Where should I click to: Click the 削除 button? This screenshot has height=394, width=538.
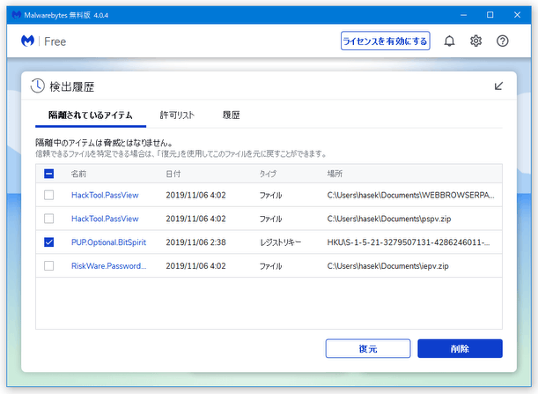click(460, 349)
